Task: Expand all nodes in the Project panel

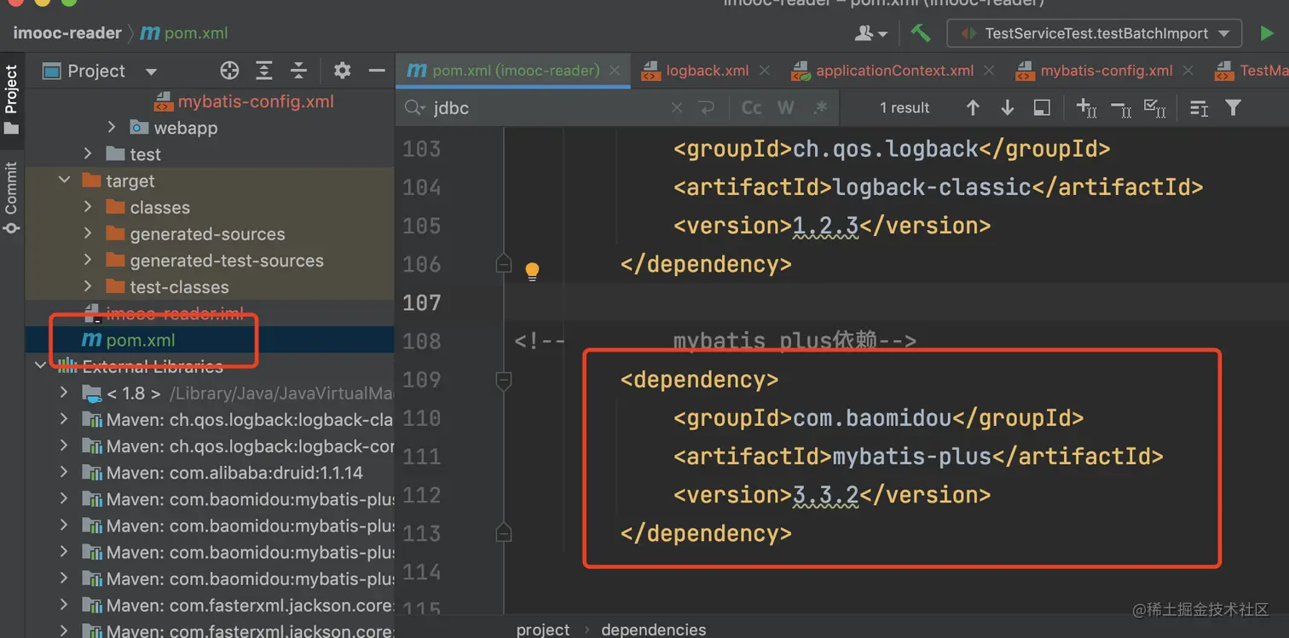Action: point(264,71)
